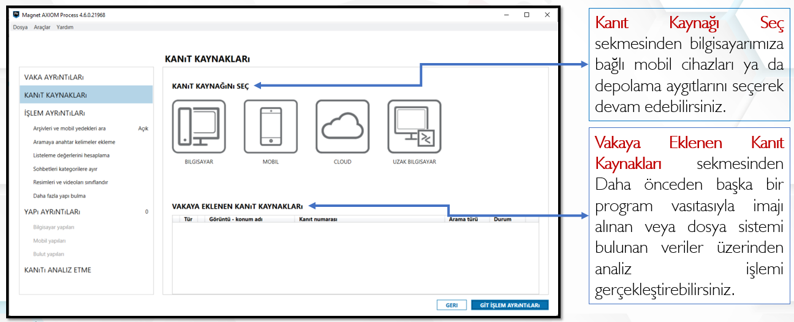Click the Magnet AXIOM title bar logo
This screenshot has width=794, height=322.
[16, 15]
